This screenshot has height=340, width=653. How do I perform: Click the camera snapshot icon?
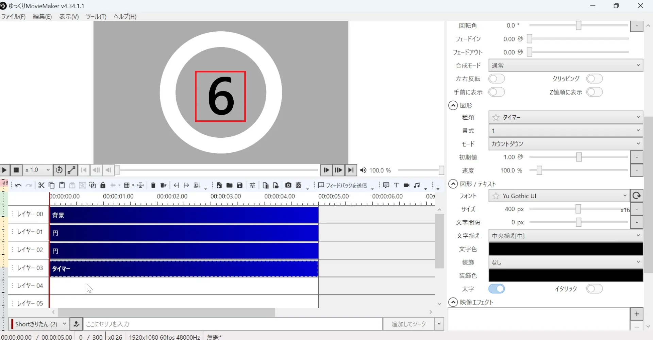pyautogui.click(x=288, y=185)
